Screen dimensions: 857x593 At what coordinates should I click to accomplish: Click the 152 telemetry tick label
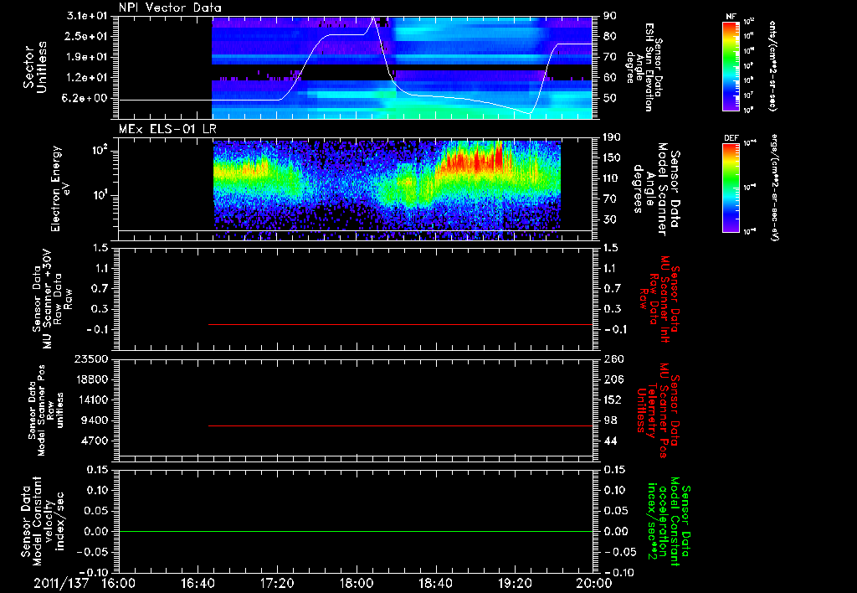tap(613, 400)
